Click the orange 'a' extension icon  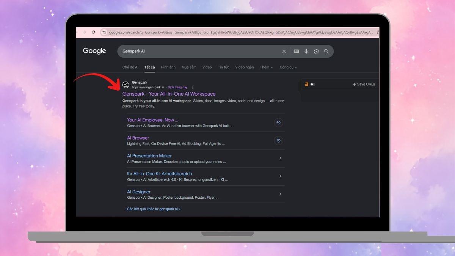pyautogui.click(x=307, y=84)
